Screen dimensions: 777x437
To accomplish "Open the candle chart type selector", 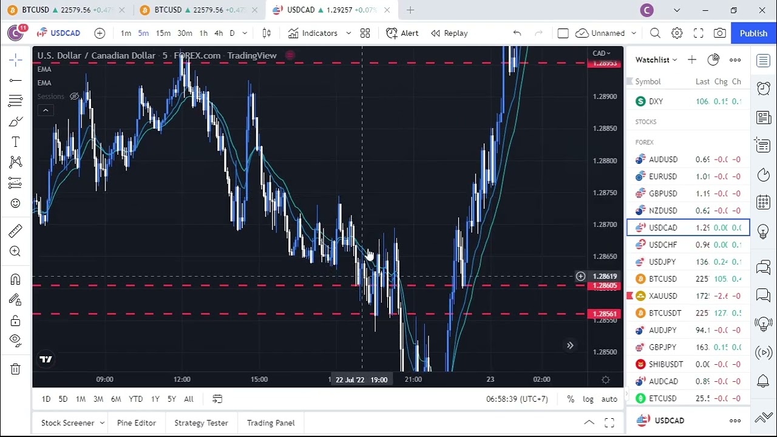I will 266,33.
